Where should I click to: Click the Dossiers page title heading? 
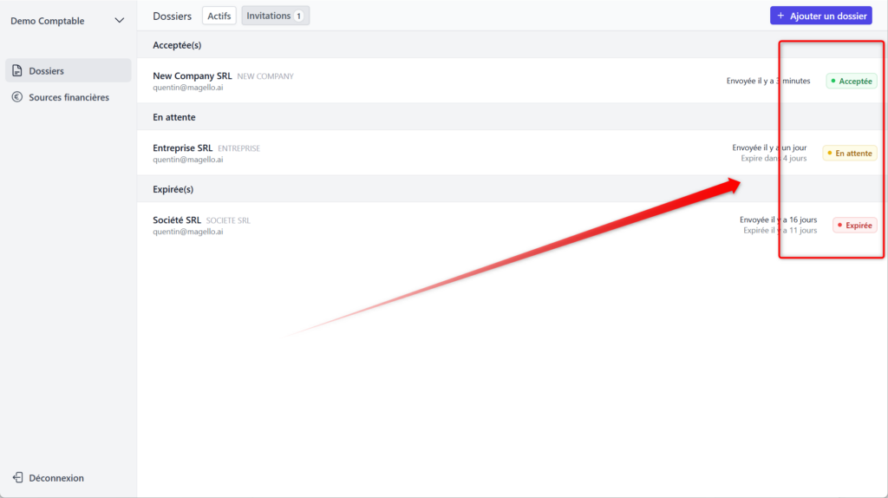pos(172,16)
